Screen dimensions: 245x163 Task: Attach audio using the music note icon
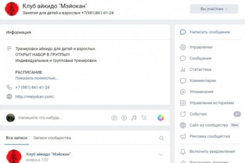(x=134, y=118)
